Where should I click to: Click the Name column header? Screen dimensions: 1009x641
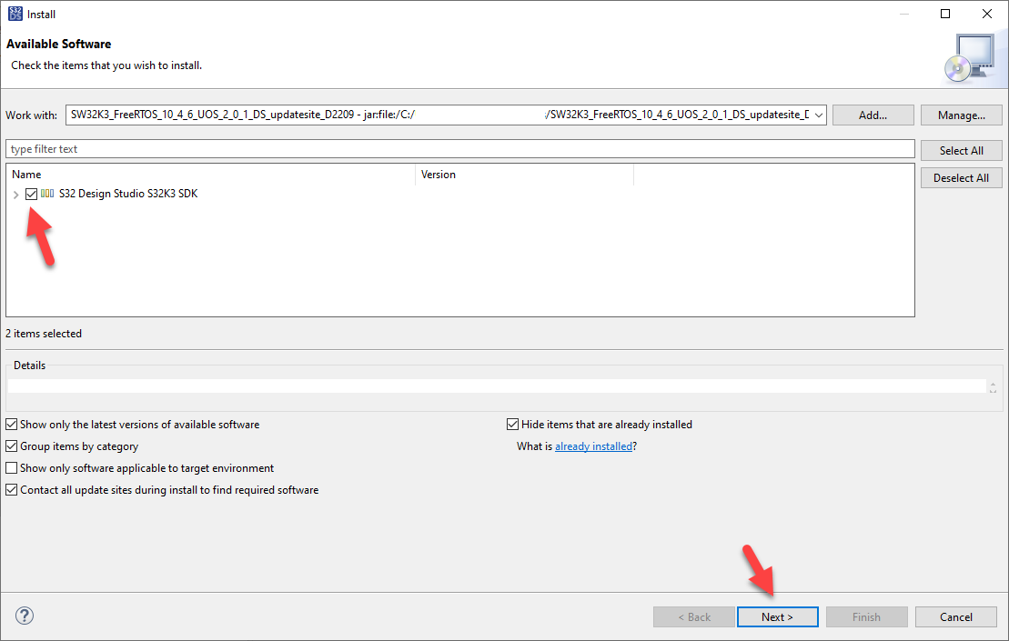click(27, 174)
